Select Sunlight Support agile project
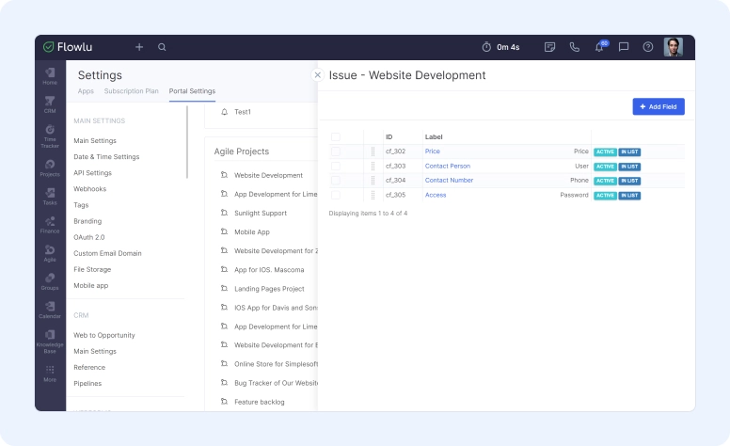The width and height of the screenshot is (730, 446). (x=261, y=214)
